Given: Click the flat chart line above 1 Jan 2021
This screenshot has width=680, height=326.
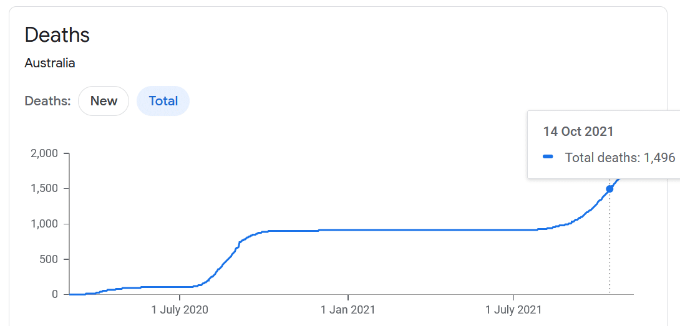Looking at the screenshot, I should (348, 230).
